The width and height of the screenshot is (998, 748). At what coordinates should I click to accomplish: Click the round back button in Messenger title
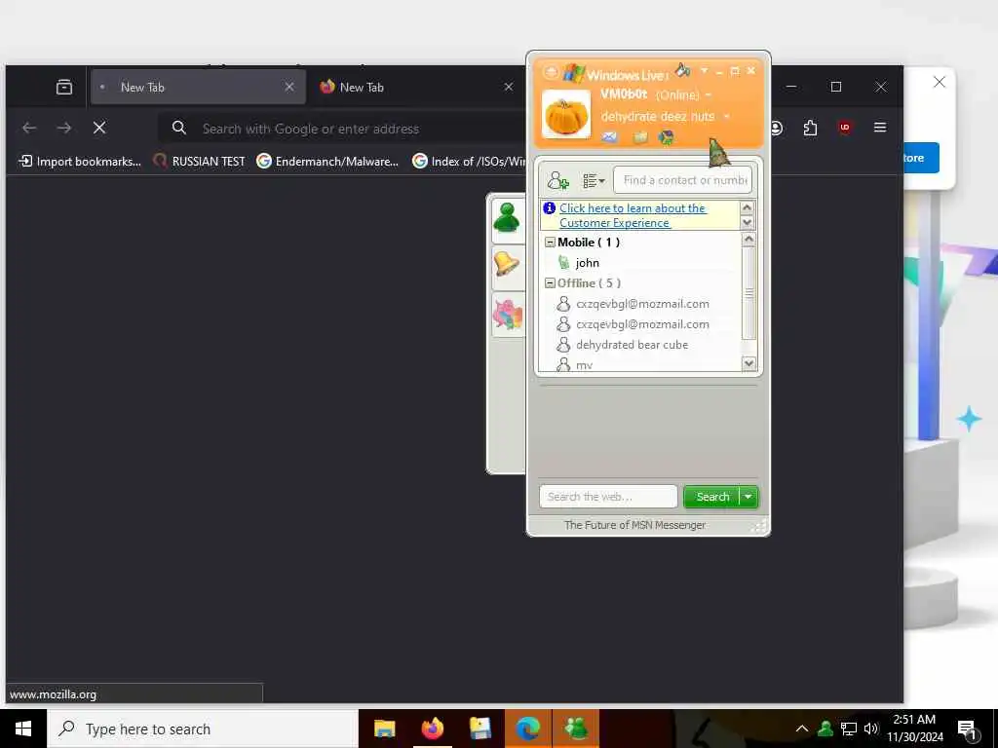pos(551,72)
